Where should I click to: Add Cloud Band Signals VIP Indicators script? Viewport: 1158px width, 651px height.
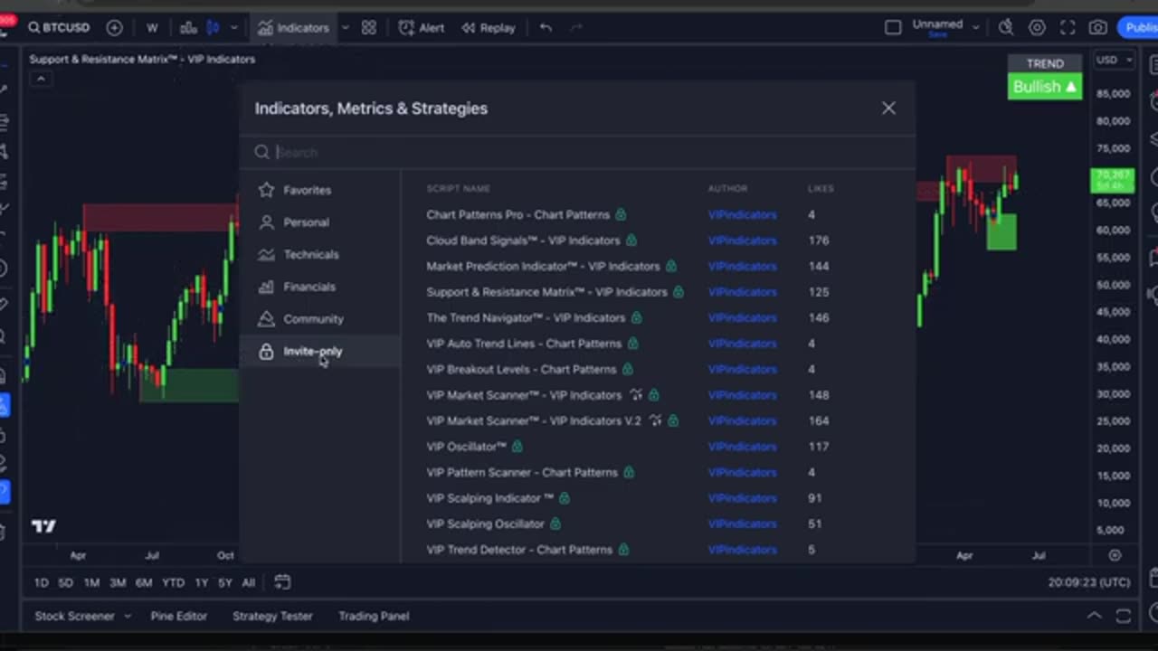pos(523,241)
